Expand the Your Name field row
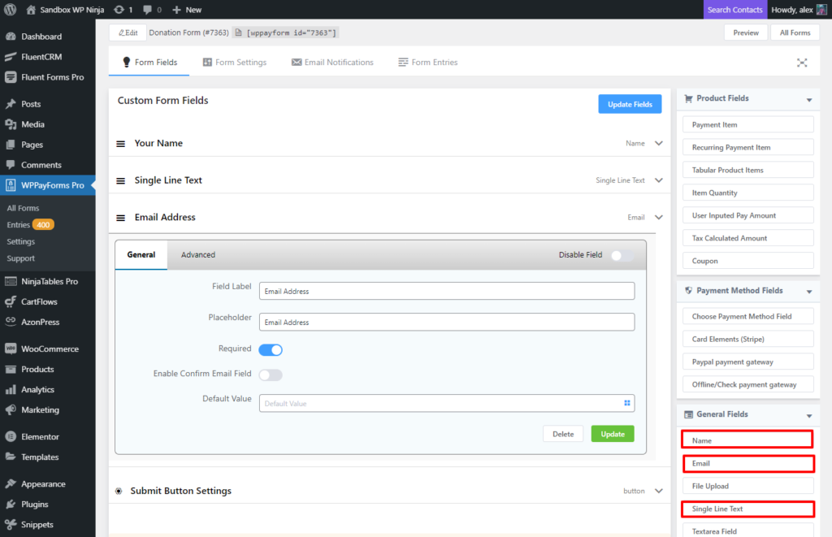 (658, 144)
